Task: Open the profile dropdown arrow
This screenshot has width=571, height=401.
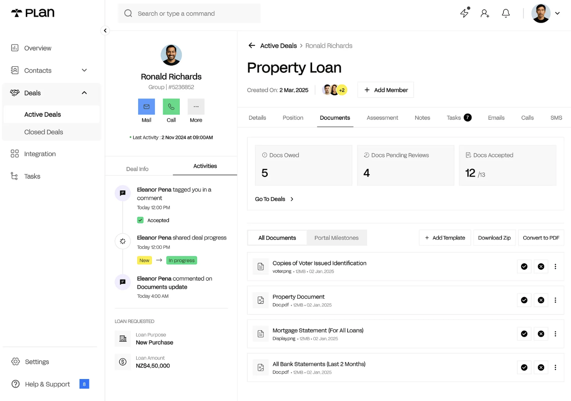Action: click(x=557, y=13)
